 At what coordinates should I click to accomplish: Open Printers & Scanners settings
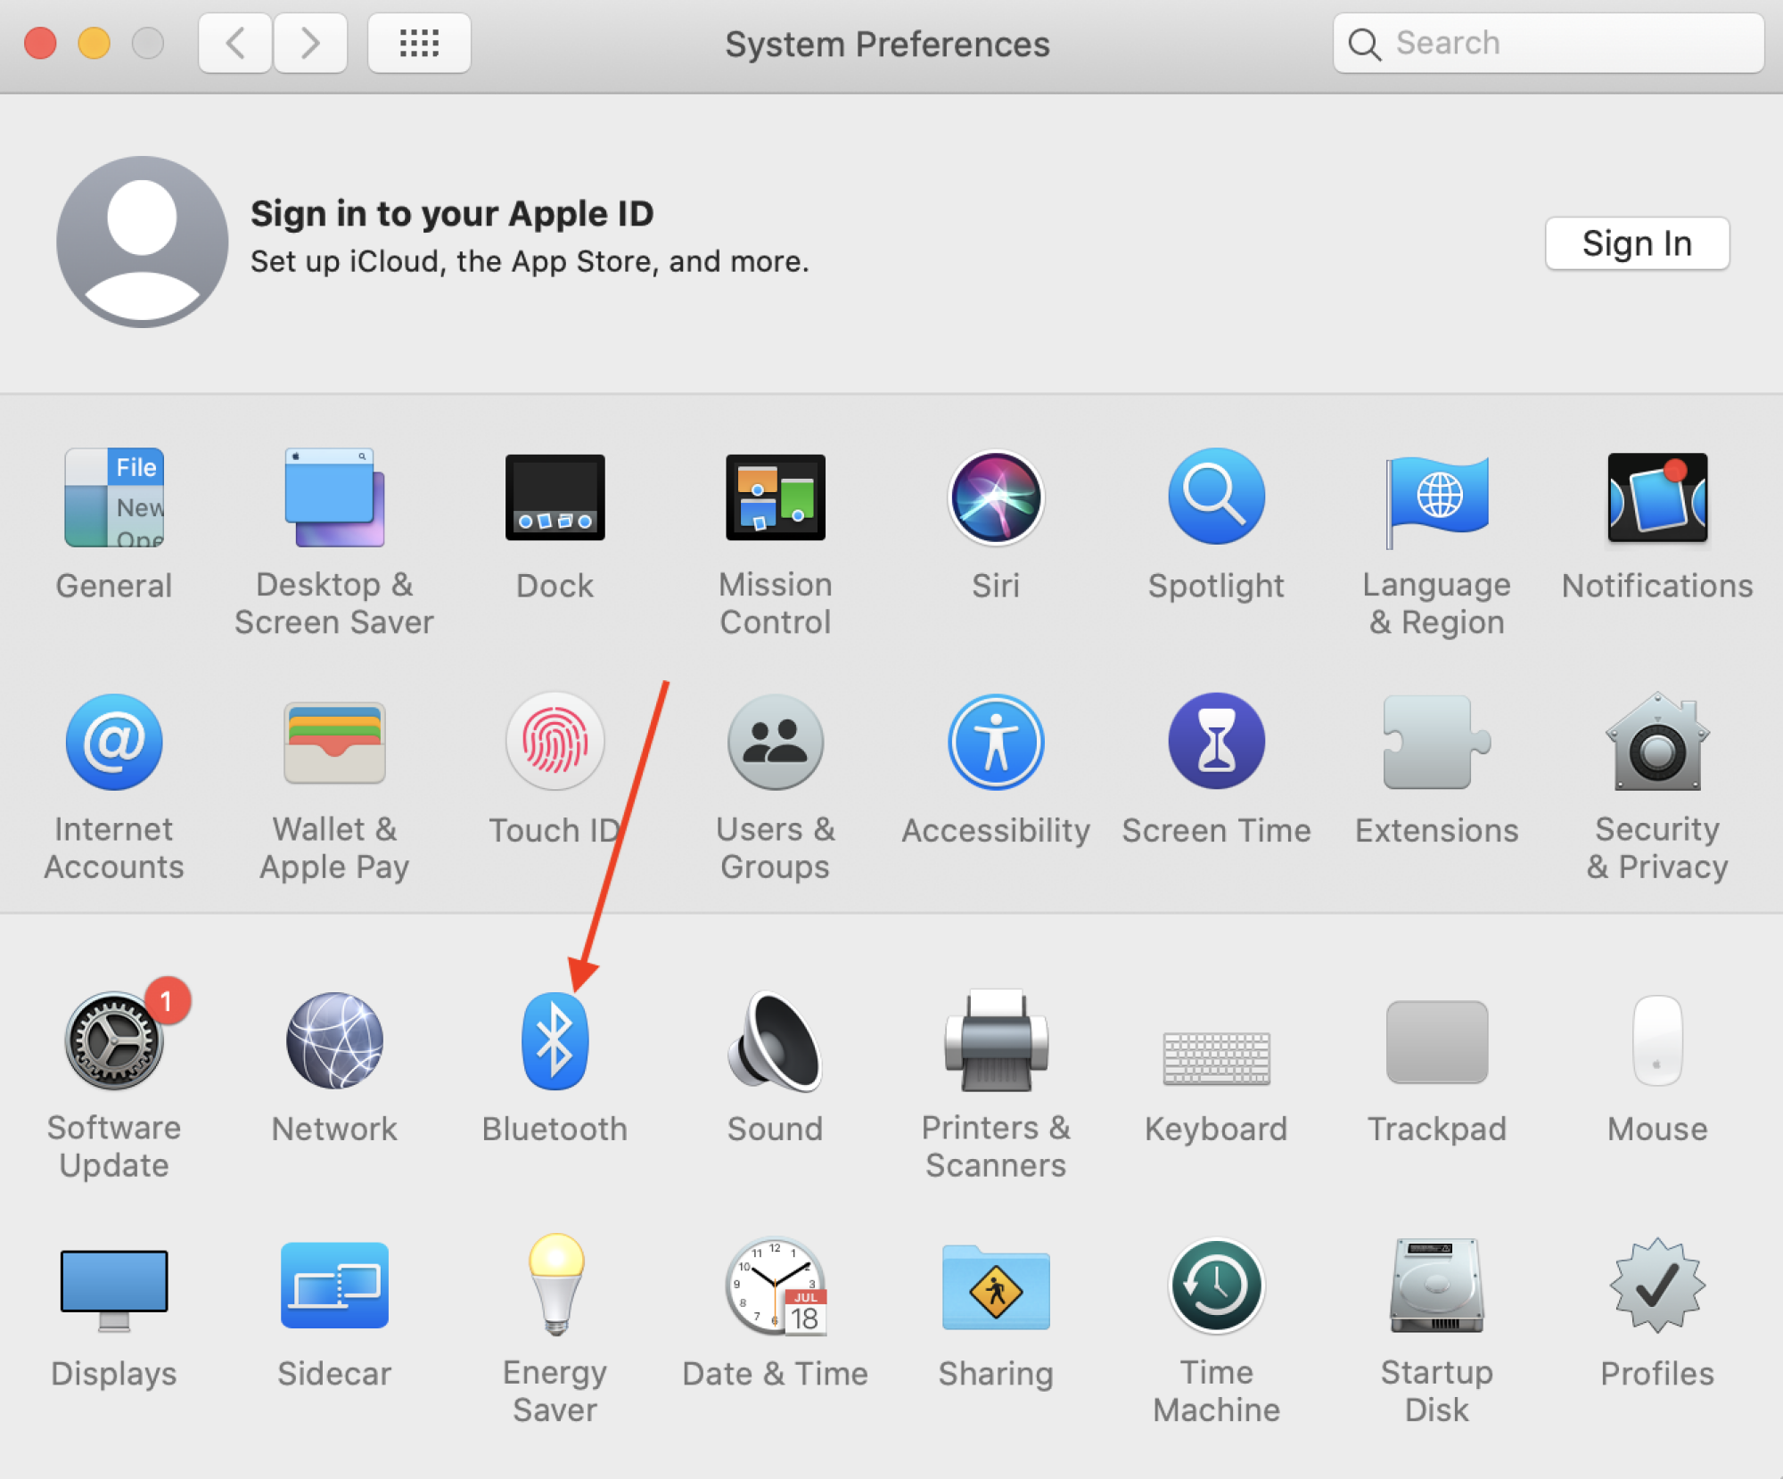point(996,1043)
